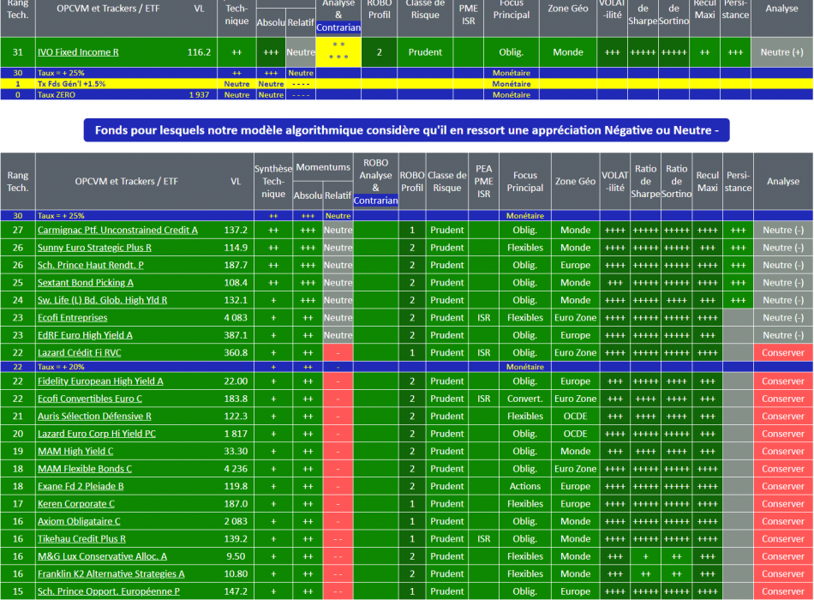Click the OCDE zone cell for Auris Sélection Défensive
Screen dimensions: 814x600
(575, 416)
